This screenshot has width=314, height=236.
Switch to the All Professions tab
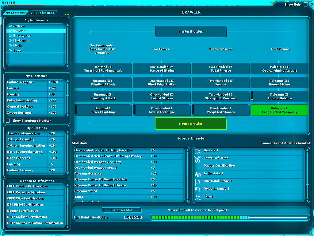[x=42, y=13]
